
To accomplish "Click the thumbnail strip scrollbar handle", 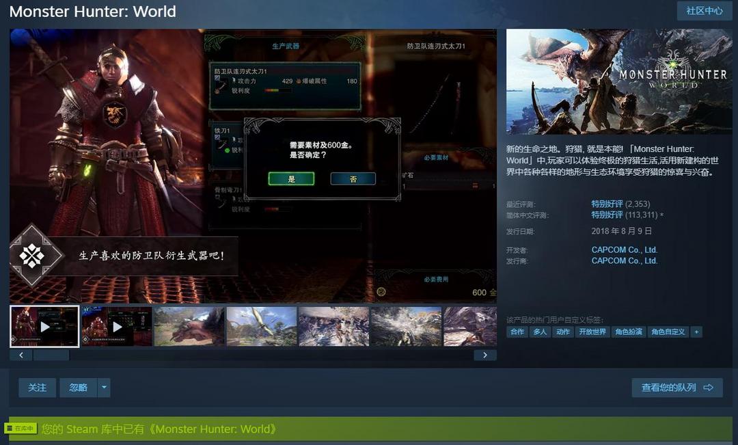I will tap(51, 355).
